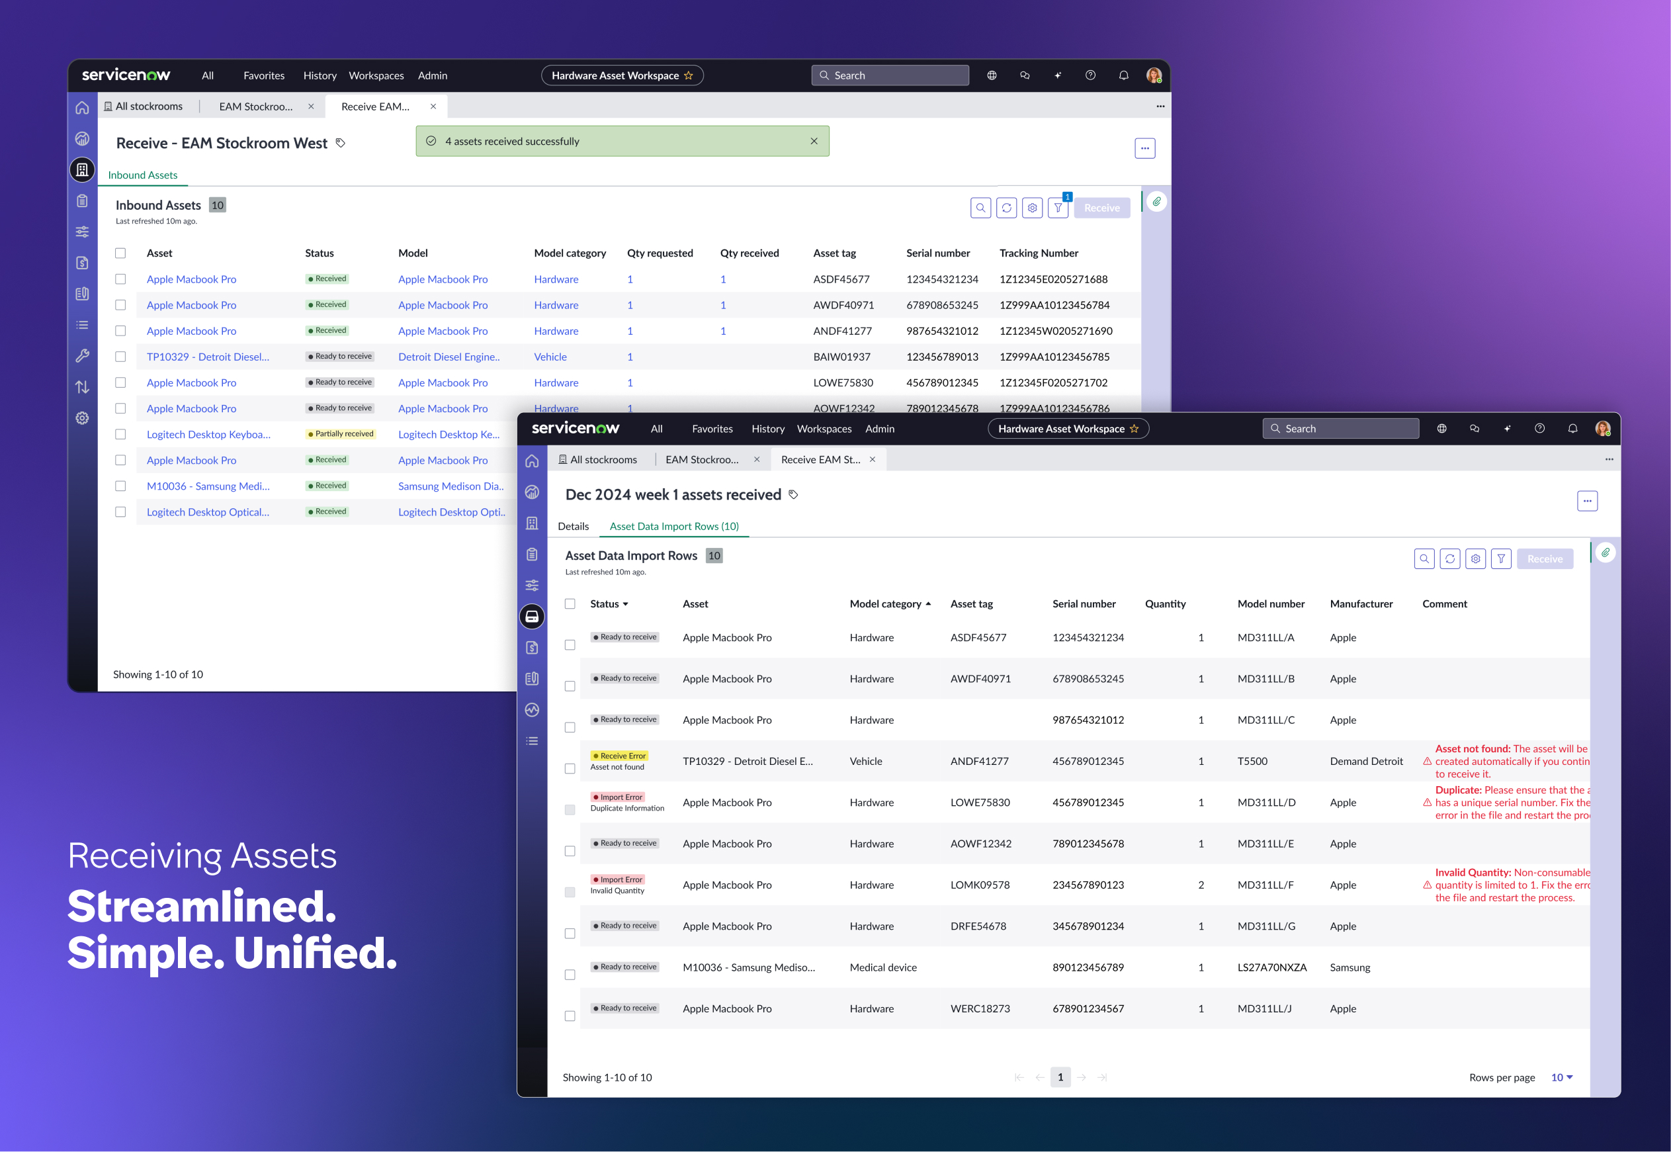Open the home icon in the front window sidebar
Screen dimensions: 1671x1152
pos(532,461)
